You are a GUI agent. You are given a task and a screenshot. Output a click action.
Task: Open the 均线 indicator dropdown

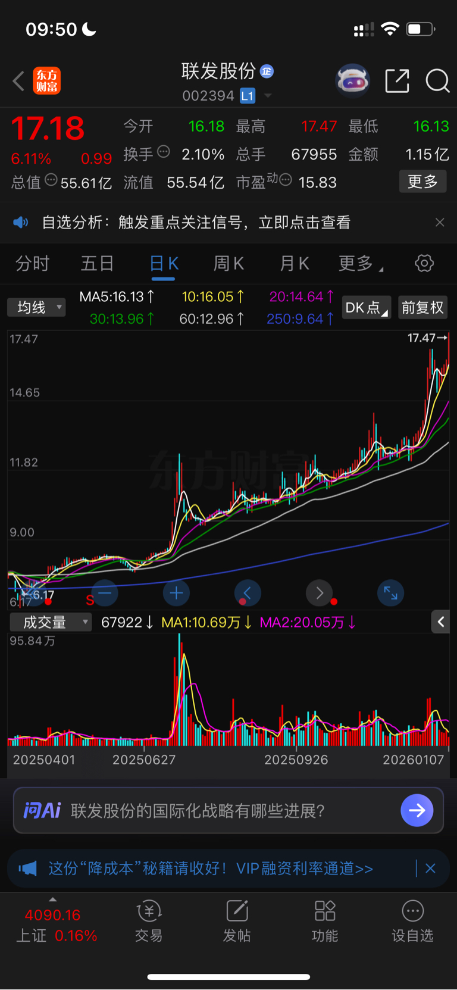pos(36,307)
